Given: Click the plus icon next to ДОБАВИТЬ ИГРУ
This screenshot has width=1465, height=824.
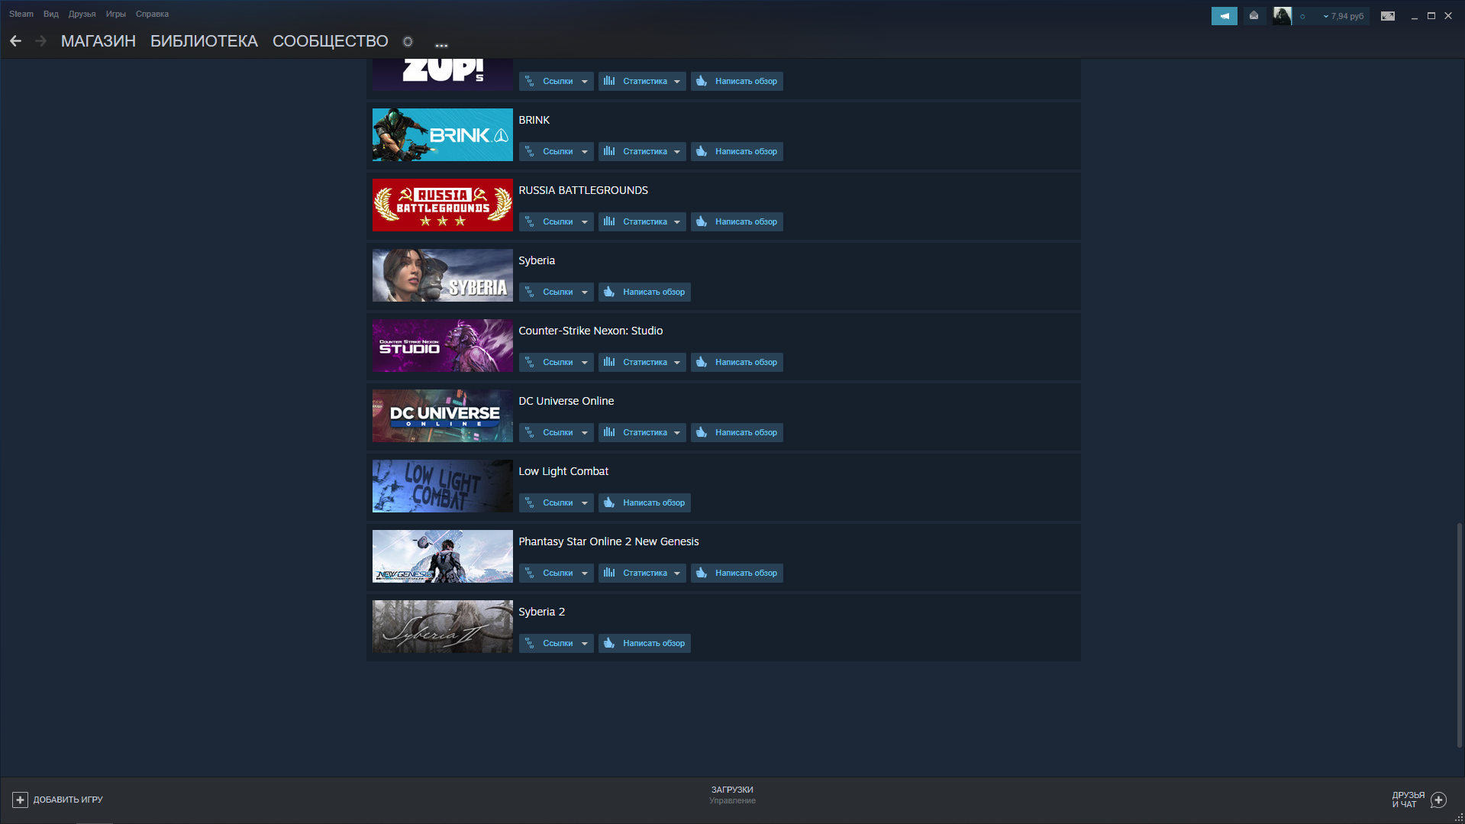Looking at the screenshot, I should coord(20,800).
